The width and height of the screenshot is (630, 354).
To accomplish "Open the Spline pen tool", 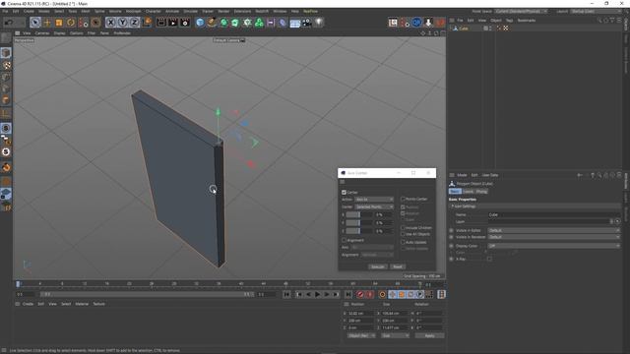I will coord(212,23).
